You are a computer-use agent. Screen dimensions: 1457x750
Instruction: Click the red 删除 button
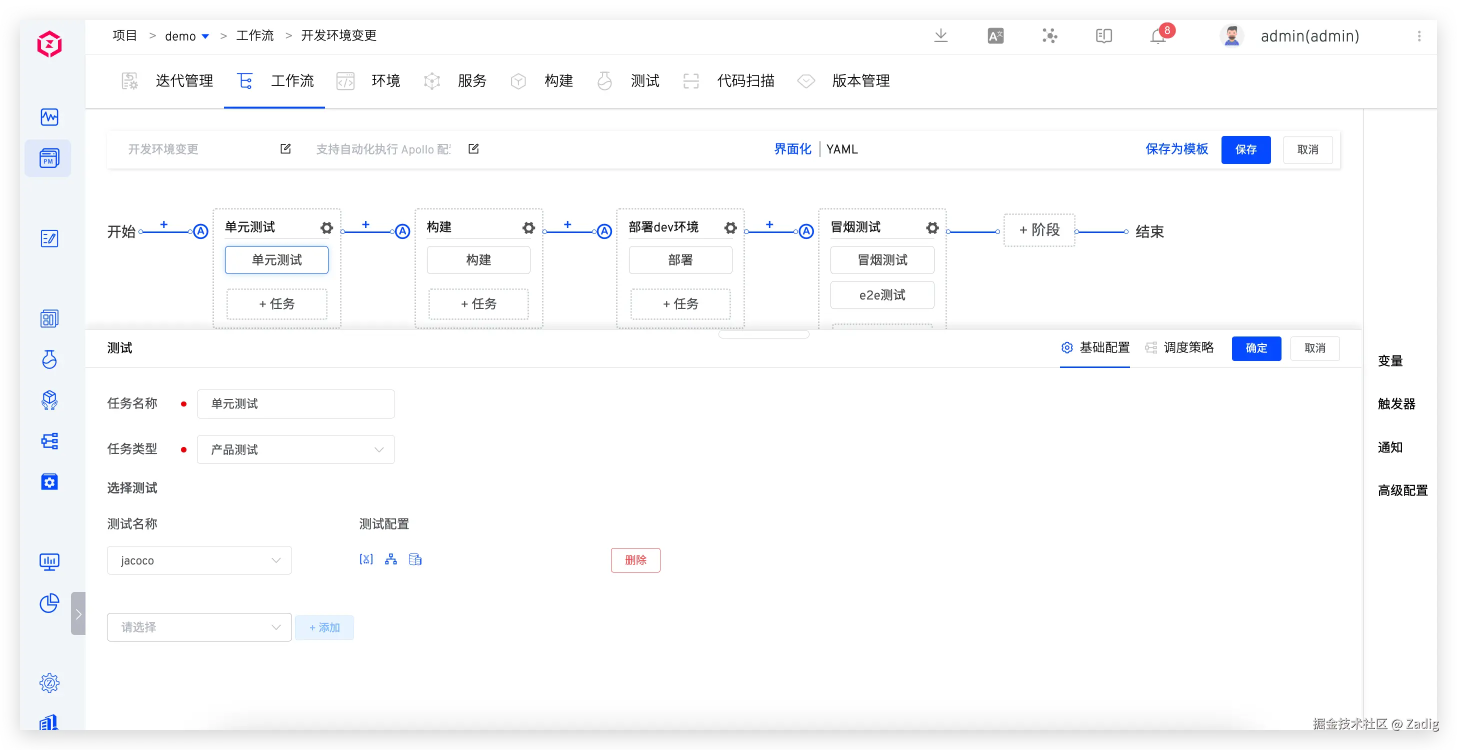635,560
